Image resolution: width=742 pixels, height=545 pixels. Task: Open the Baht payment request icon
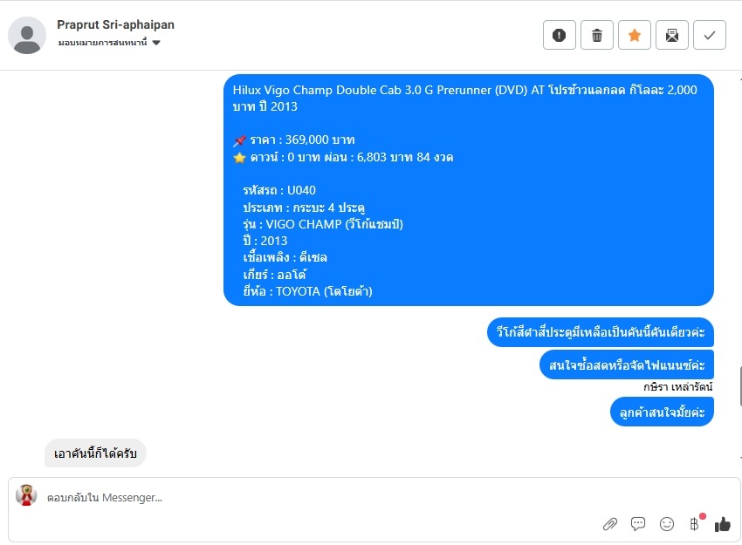(x=694, y=523)
